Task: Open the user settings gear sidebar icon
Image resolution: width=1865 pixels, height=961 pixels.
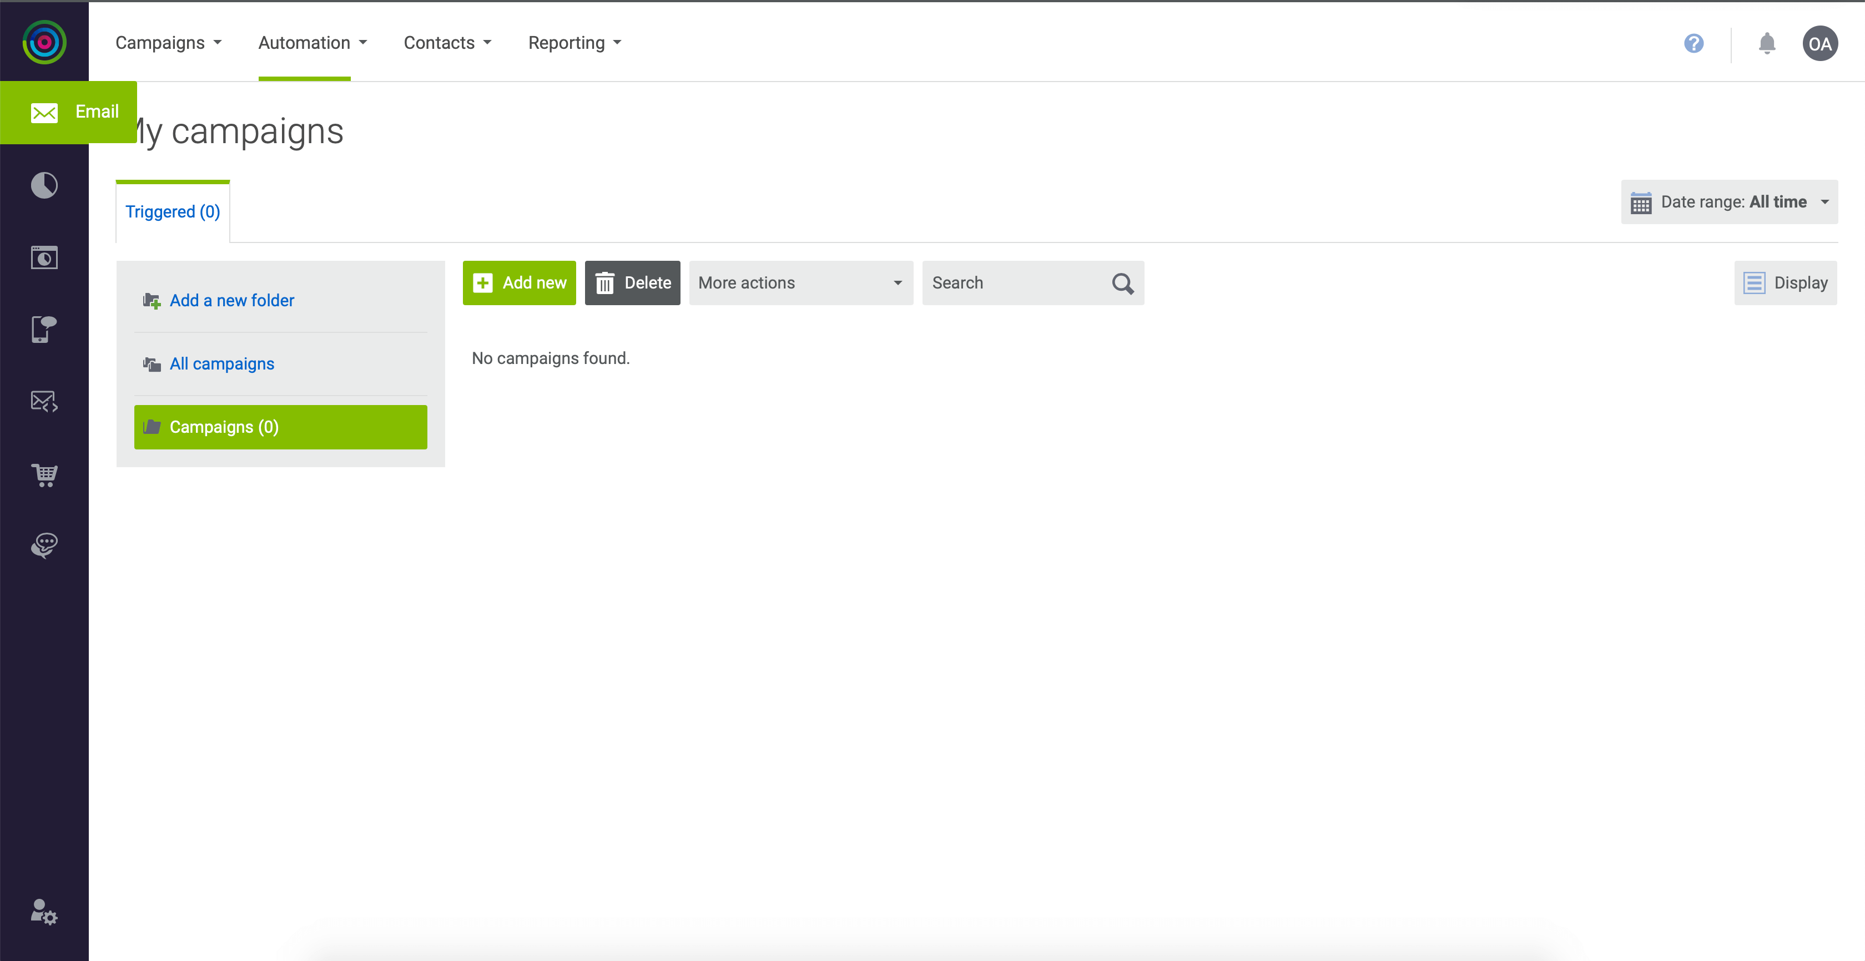Action: pyautogui.click(x=44, y=912)
